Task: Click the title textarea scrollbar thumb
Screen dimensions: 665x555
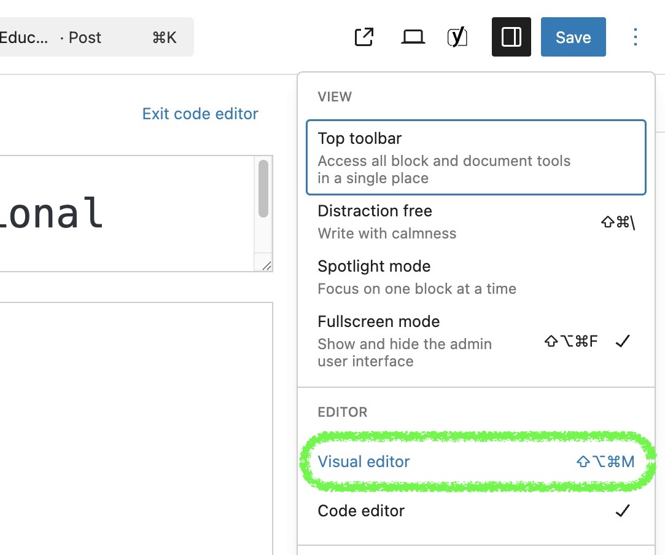Action: [x=263, y=189]
